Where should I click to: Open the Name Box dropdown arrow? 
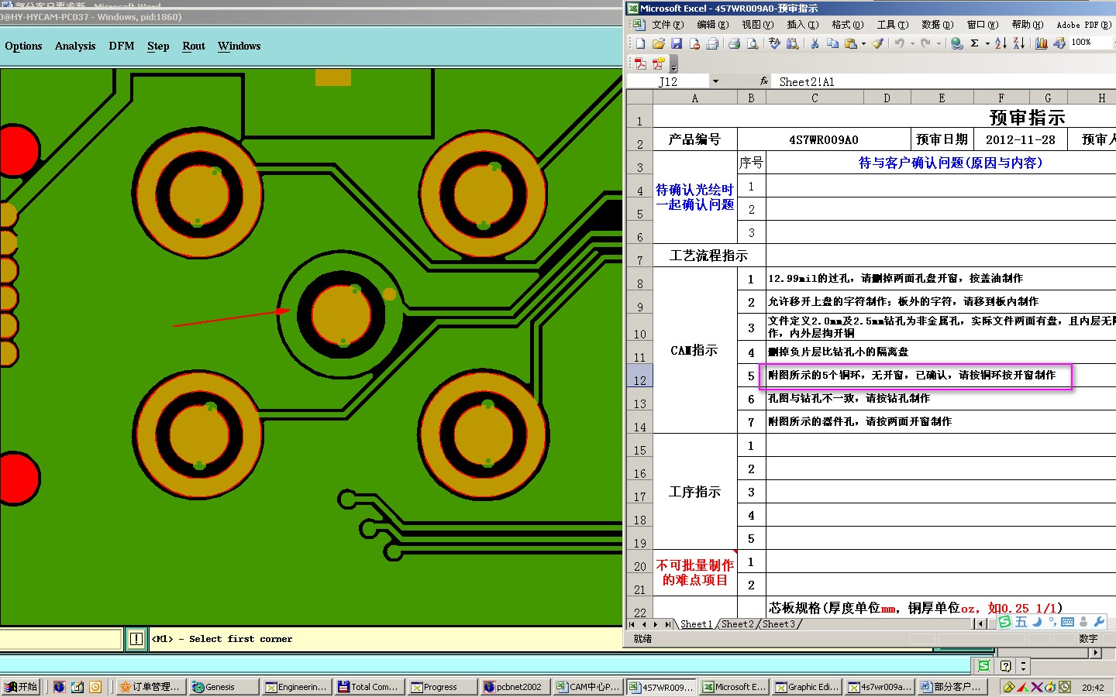(x=715, y=81)
